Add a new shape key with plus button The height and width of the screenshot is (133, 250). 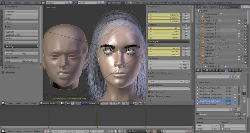pyautogui.click(x=244, y=87)
